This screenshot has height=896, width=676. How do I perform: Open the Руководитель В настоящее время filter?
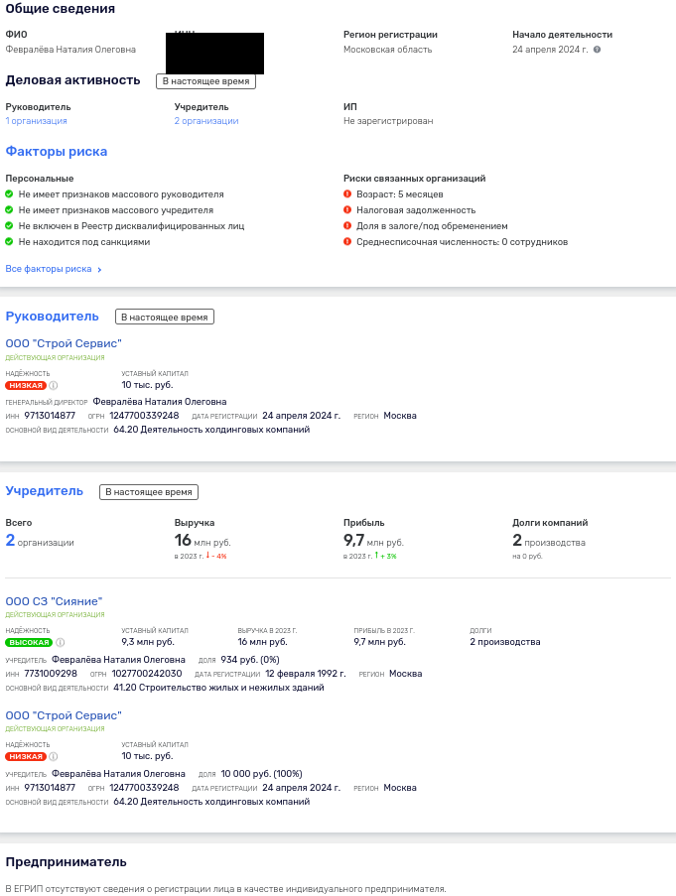(165, 318)
